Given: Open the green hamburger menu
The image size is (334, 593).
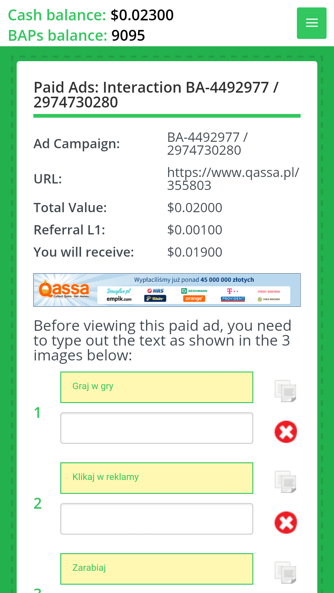Looking at the screenshot, I should point(311,23).
